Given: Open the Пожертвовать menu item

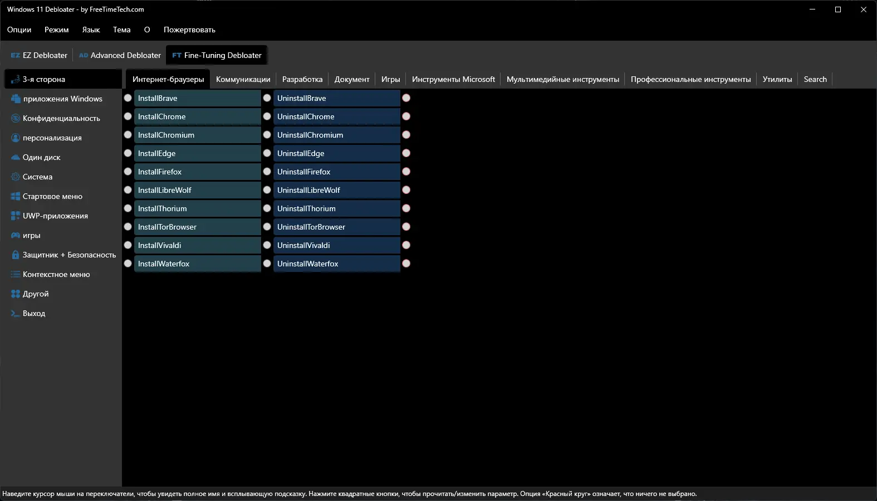Looking at the screenshot, I should pos(189,30).
